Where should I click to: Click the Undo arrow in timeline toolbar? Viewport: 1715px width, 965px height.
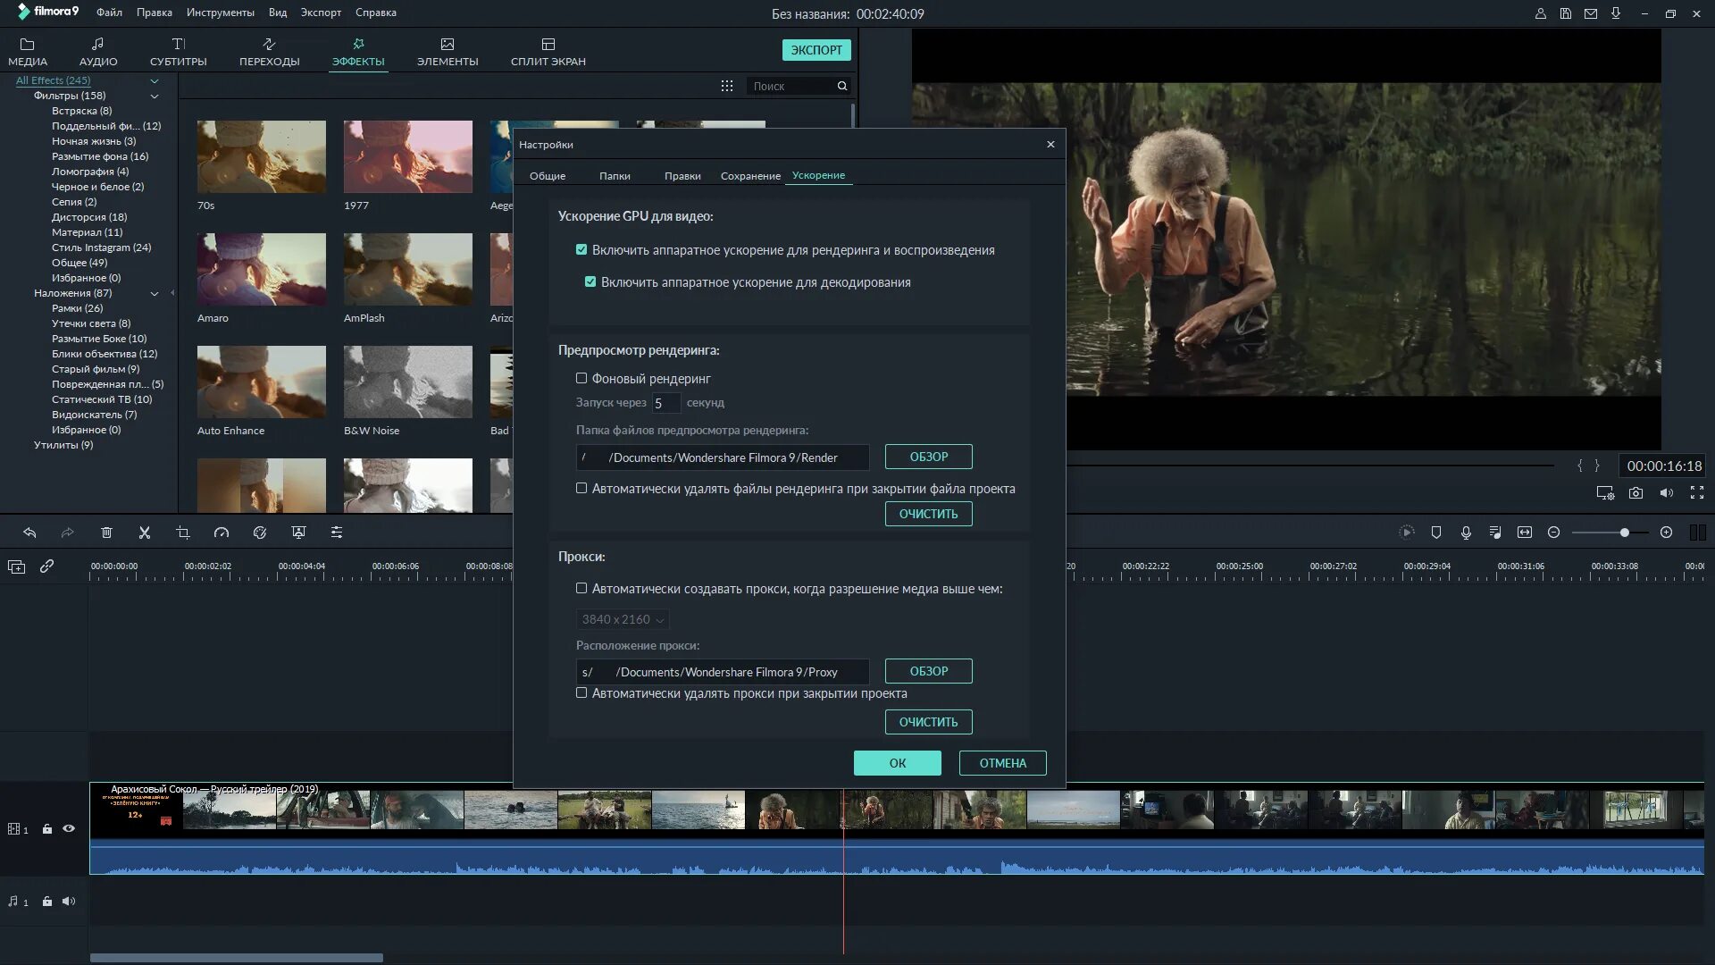point(29,533)
